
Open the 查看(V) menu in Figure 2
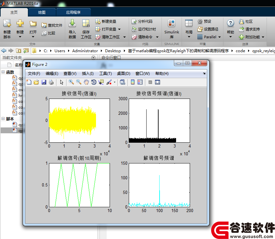pyautogui.click(x=70, y=74)
